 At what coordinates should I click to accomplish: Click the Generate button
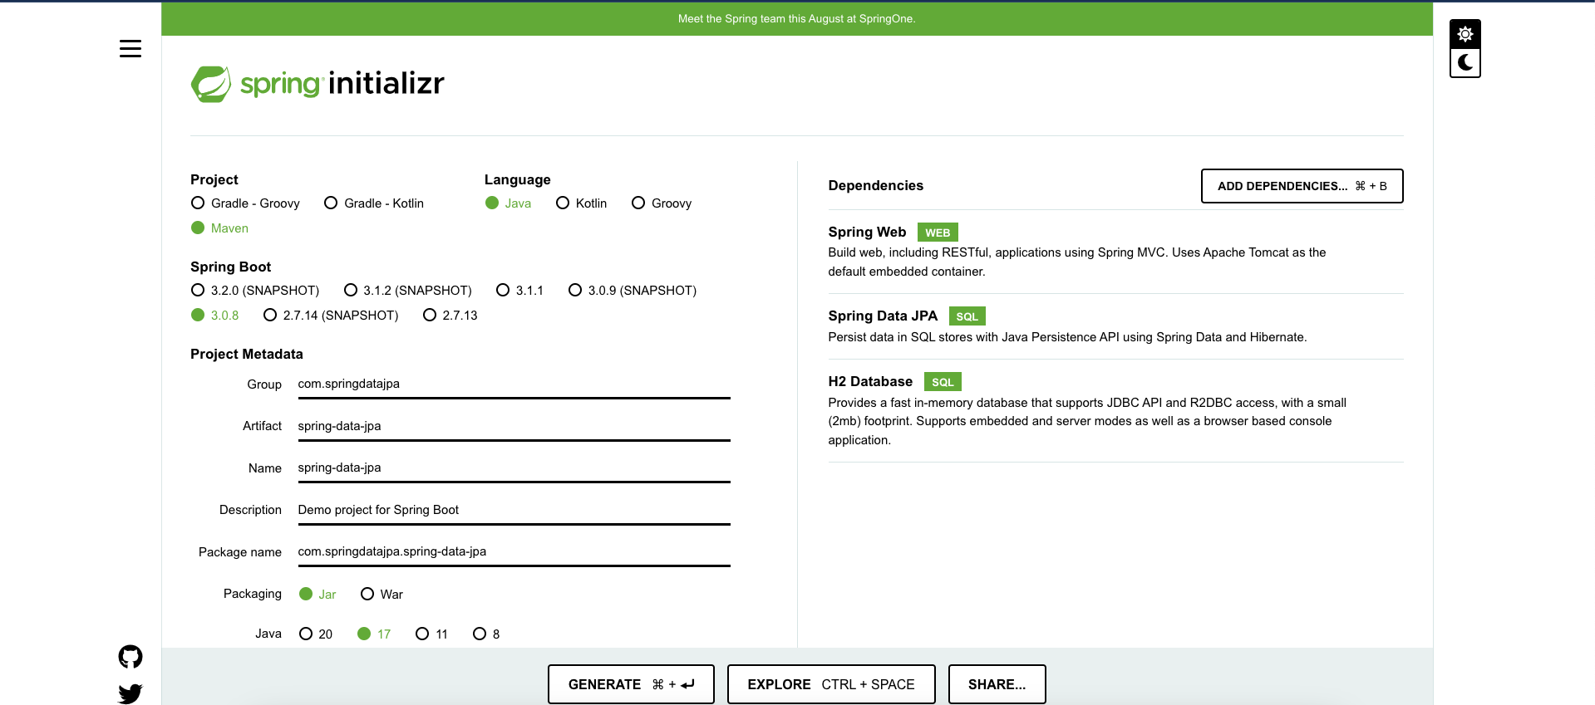coord(631,684)
